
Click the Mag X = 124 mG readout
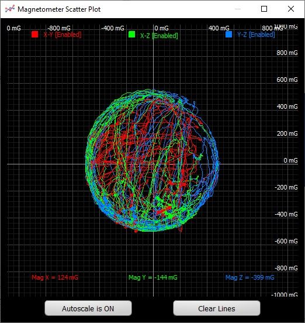point(55,277)
